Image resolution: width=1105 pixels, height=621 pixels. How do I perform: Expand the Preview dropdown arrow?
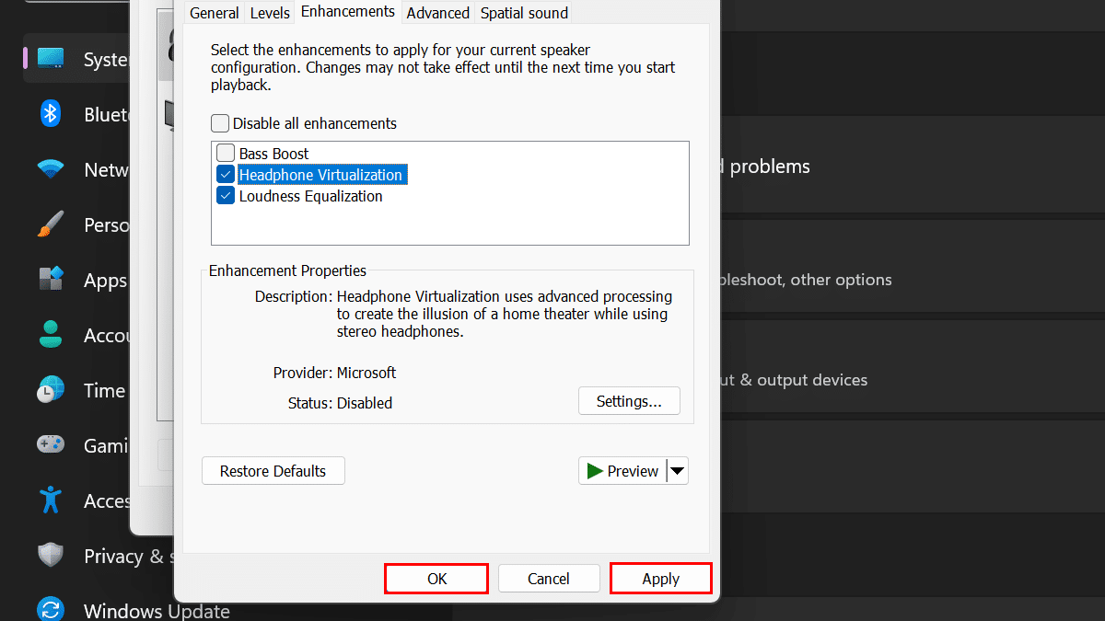coord(678,471)
